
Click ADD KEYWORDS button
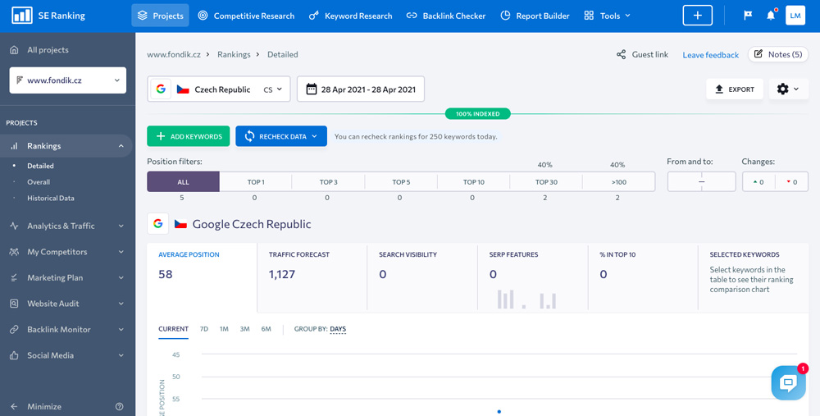(x=189, y=136)
